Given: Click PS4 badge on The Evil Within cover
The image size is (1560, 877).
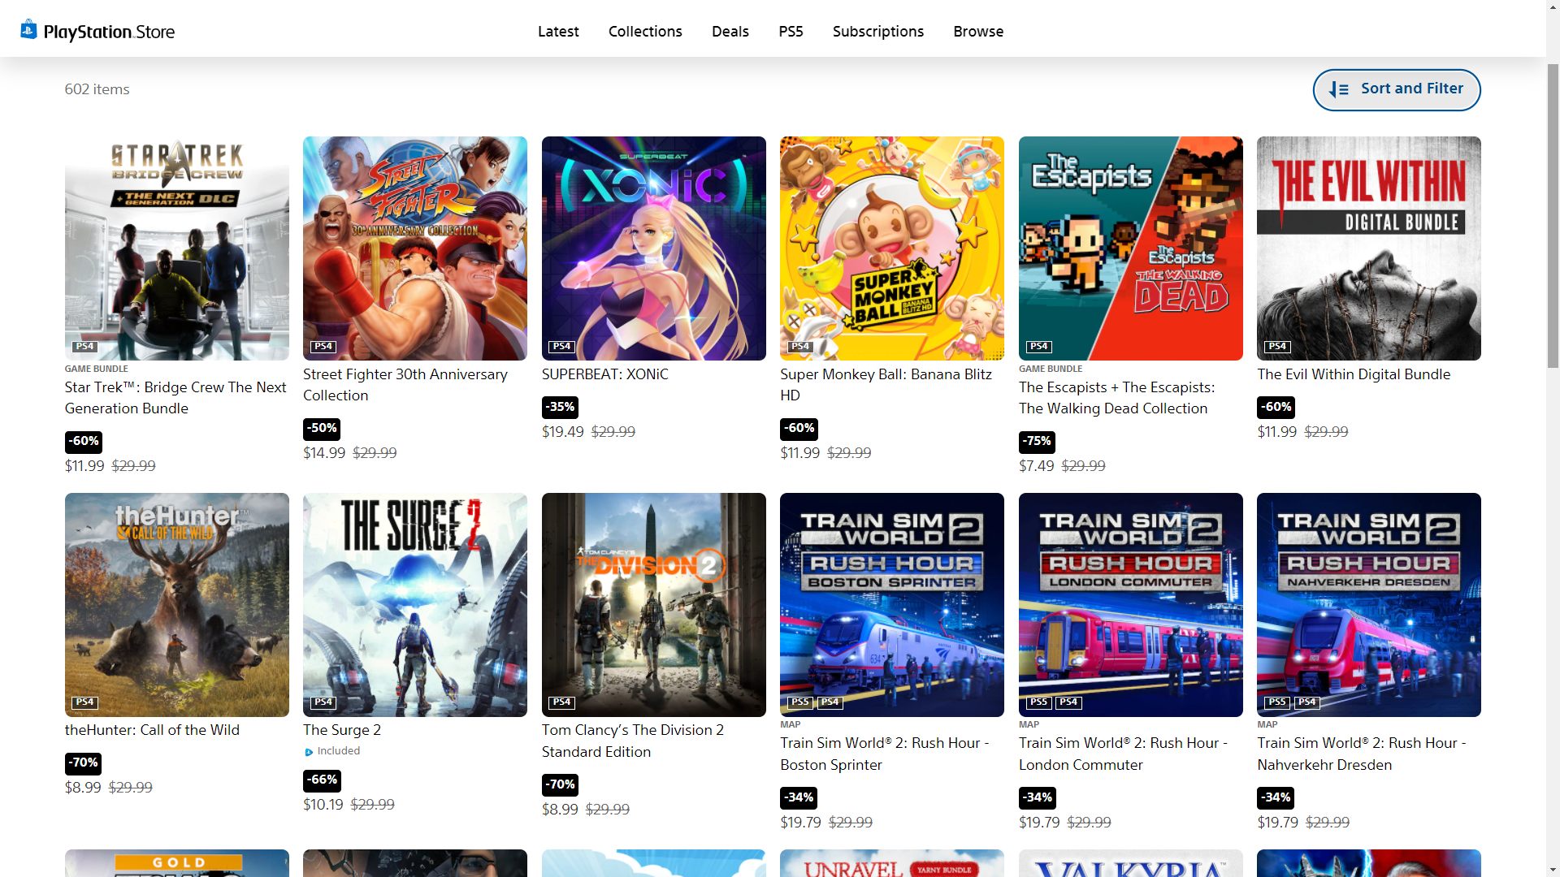Looking at the screenshot, I should tap(1276, 347).
